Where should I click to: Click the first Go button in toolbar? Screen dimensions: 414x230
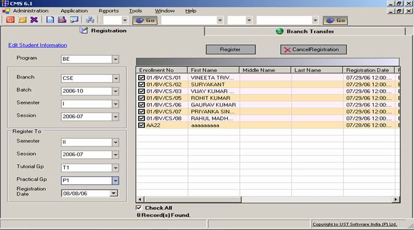tap(145, 20)
